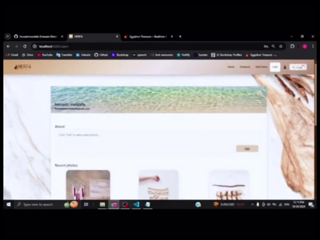This screenshot has width=320, height=240.
Task: Show hidden system tray icons
Action: point(252,204)
